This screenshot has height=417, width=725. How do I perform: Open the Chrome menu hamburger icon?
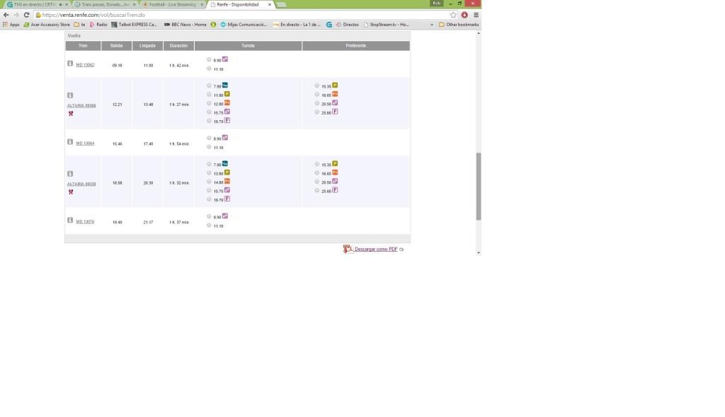point(476,15)
